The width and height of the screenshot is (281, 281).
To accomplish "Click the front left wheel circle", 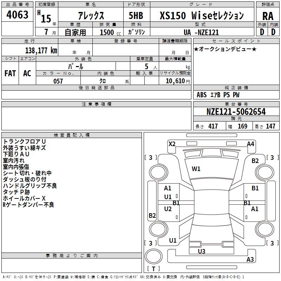I will pyautogui.click(x=158, y=172).
